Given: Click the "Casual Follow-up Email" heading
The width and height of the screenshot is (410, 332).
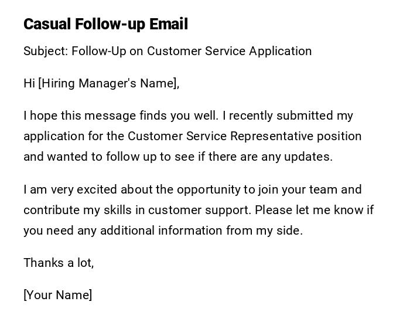Looking at the screenshot, I should tap(105, 24).
